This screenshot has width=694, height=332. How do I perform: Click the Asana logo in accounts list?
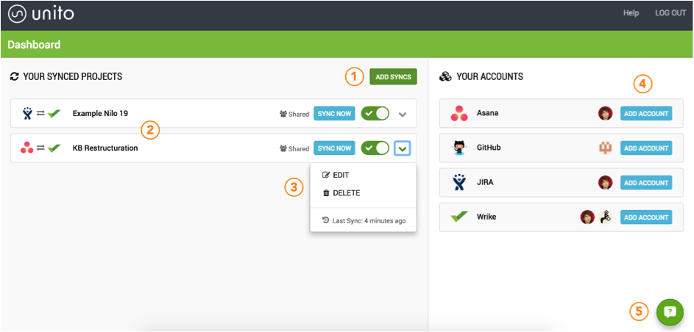[x=459, y=113]
